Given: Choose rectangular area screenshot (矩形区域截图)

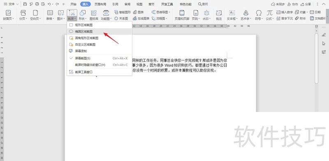Looking at the screenshot, I should coord(100,25).
